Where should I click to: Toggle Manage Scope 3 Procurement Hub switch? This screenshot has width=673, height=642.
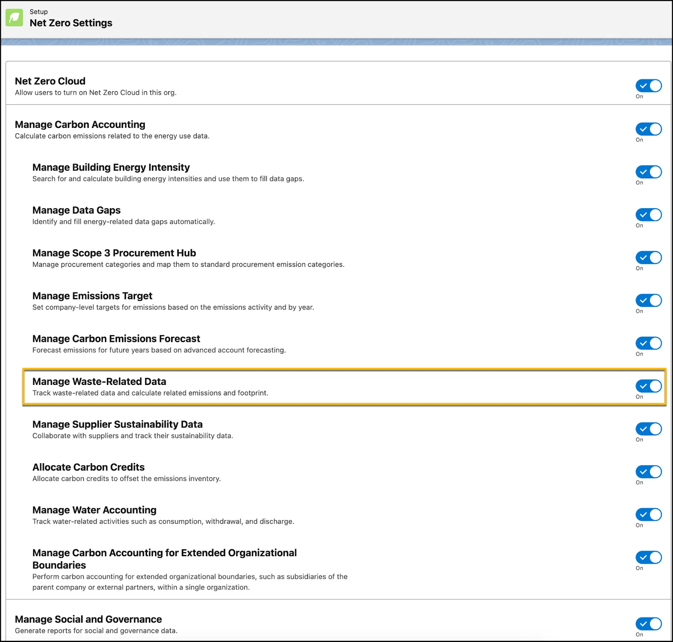[649, 257]
